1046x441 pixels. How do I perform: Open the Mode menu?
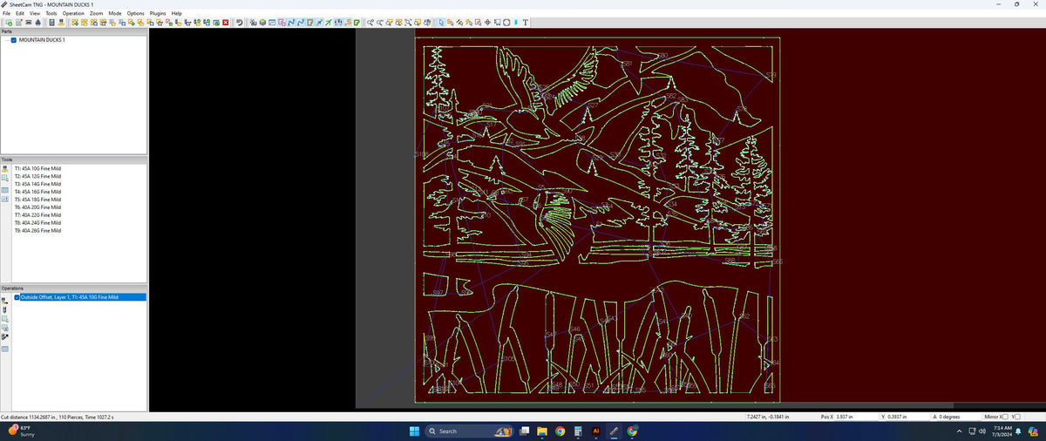point(115,14)
